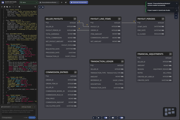Open code view for PAYOUT_PERIODS table
Viewport: 180px width, 120px height.
(163, 19)
